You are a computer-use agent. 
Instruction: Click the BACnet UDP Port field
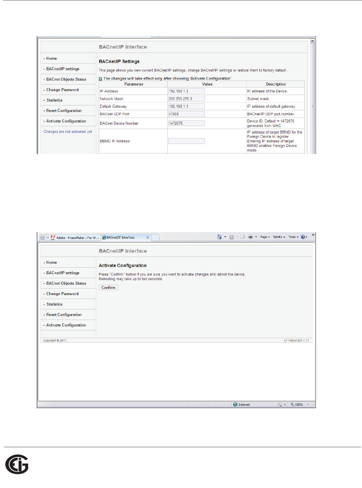point(187,114)
